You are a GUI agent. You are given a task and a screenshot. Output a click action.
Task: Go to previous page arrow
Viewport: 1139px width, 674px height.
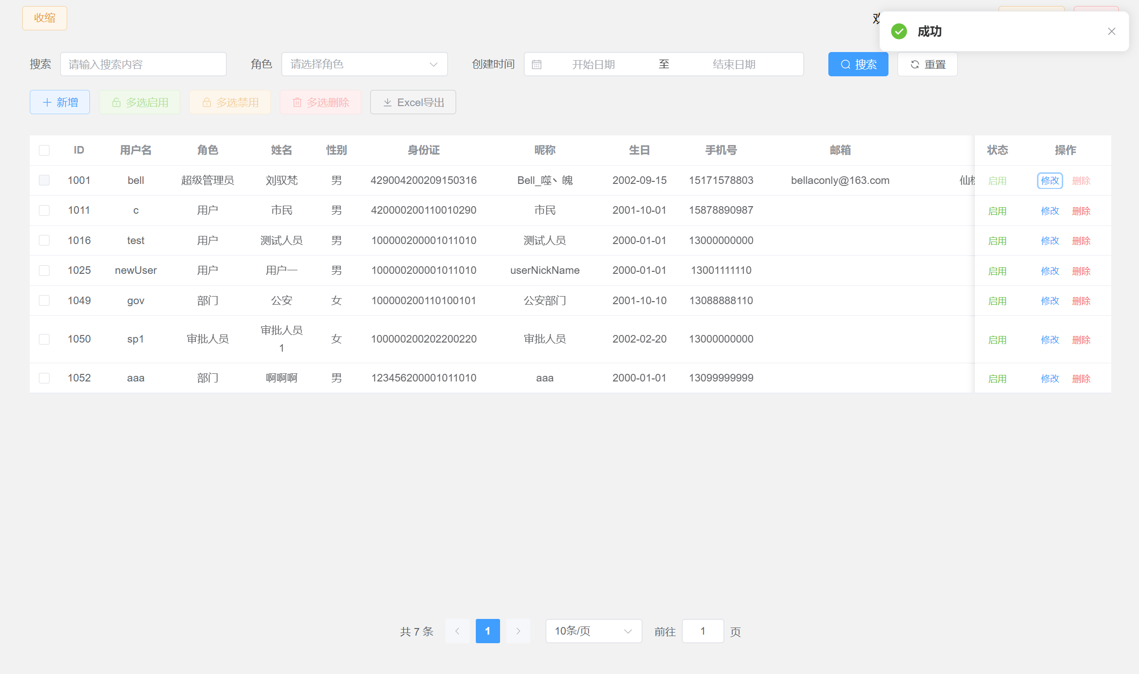[x=457, y=631]
